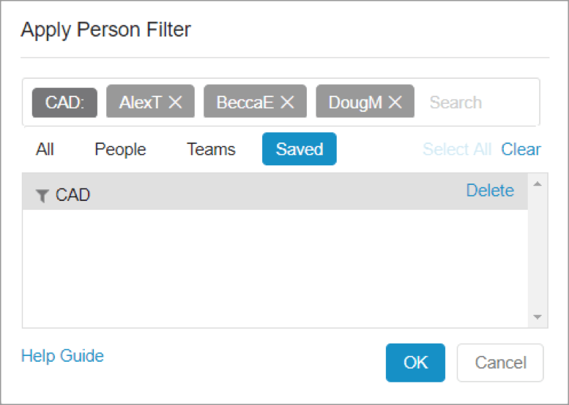Screen dimensions: 569x405
Task: Cancel the person filter dialog
Action: [500, 363]
